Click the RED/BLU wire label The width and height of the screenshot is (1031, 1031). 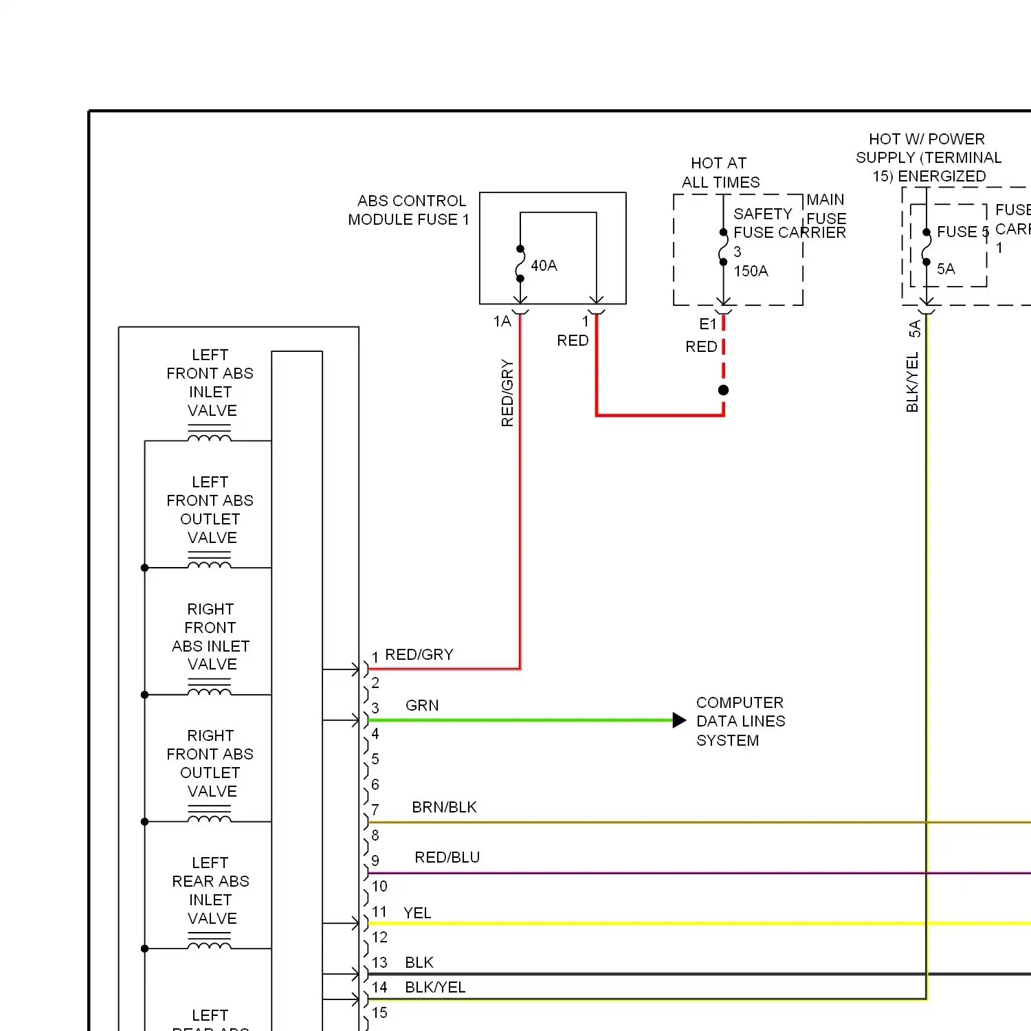(x=447, y=857)
